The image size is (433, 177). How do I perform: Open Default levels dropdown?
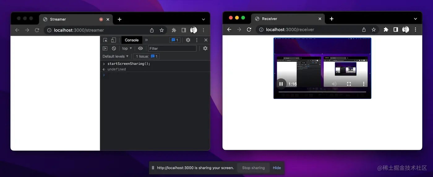pos(115,56)
